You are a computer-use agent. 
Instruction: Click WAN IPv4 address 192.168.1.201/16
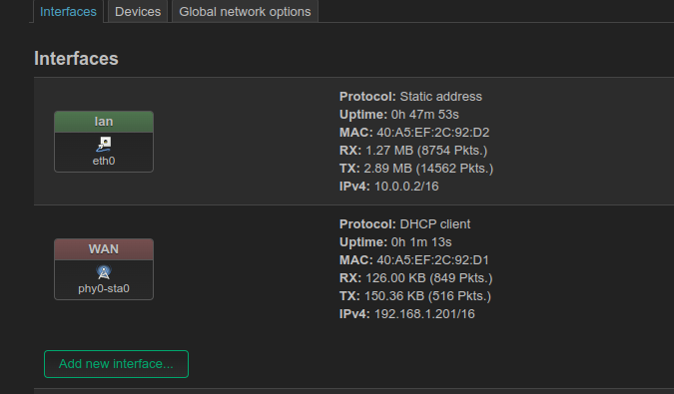tap(424, 314)
